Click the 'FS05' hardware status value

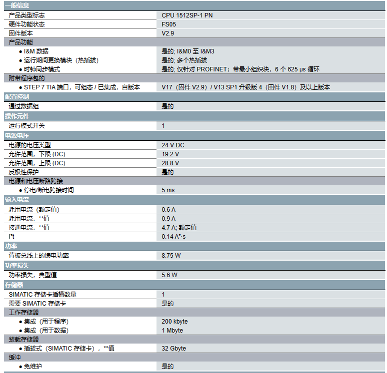[x=169, y=24]
